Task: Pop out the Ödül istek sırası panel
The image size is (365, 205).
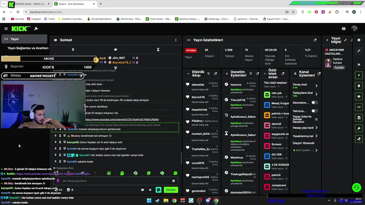Action: 283,74
